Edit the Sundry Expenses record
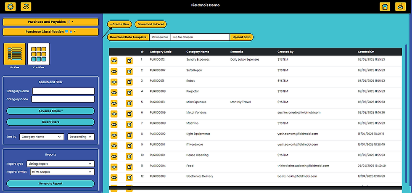The width and height of the screenshot is (412, 193). click(129, 61)
